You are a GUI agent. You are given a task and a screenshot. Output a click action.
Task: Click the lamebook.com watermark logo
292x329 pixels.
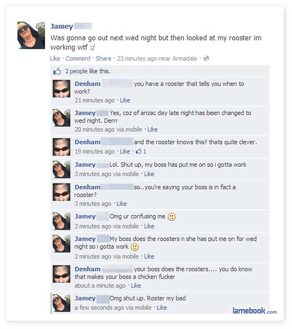click(254, 310)
